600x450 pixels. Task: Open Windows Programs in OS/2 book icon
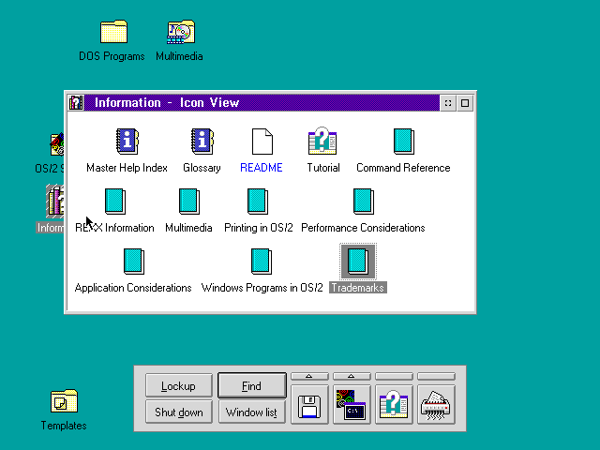tap(262, 262)
